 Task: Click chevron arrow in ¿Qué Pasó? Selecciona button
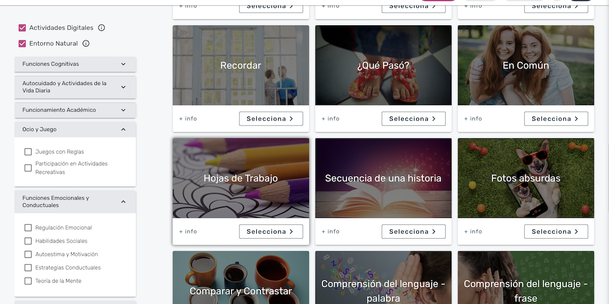coord(434,119)
